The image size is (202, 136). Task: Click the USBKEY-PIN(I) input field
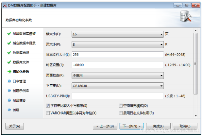[118, 96]
